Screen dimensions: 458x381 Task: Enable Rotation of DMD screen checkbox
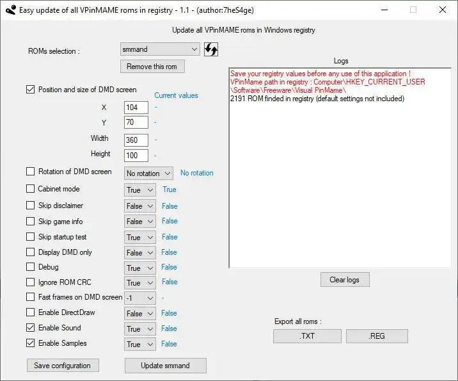click(x=30, y=172)
